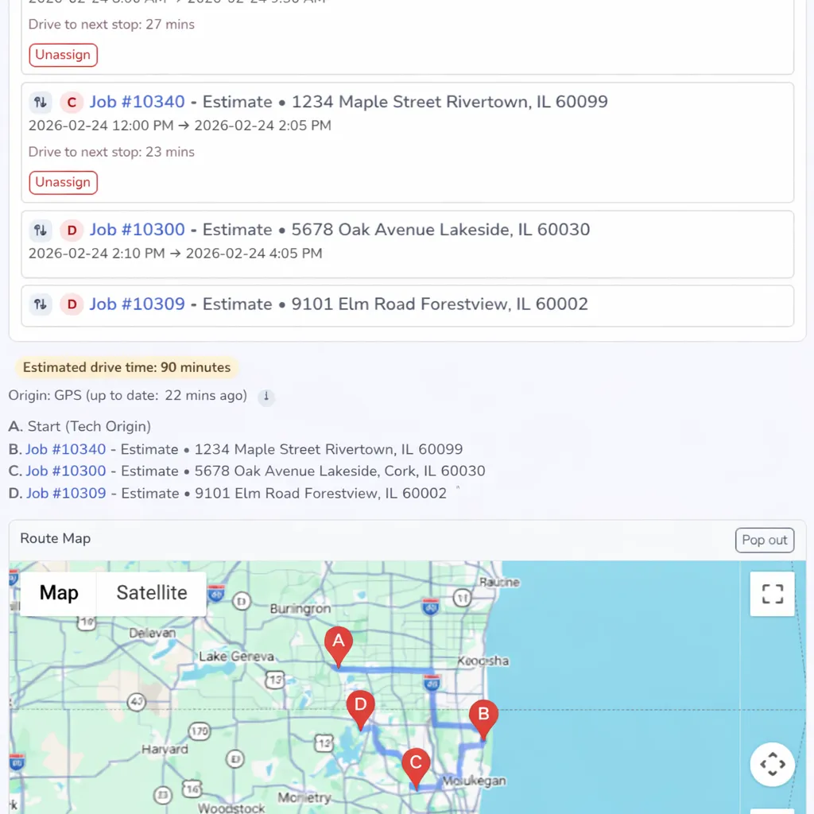Click the Harvard label on map
Screen dimensions: 814x814
165,749
